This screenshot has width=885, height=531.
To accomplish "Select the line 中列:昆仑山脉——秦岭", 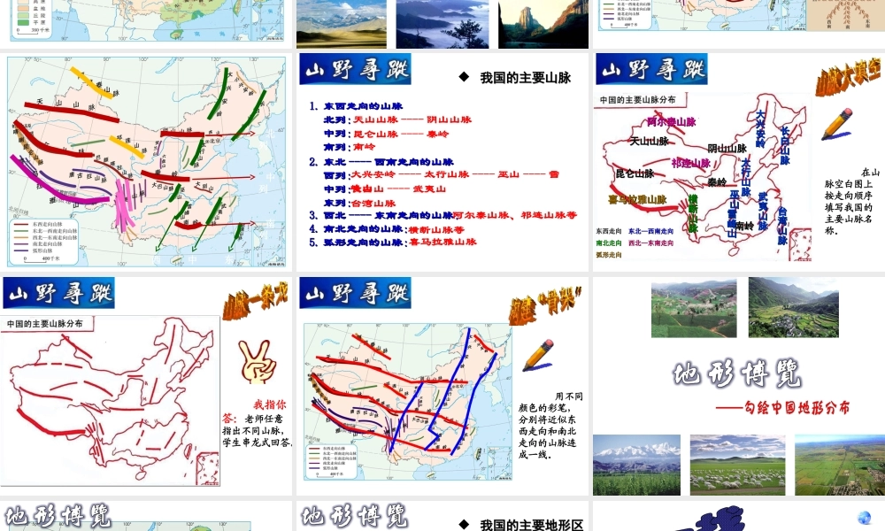I will pos(386,134).
